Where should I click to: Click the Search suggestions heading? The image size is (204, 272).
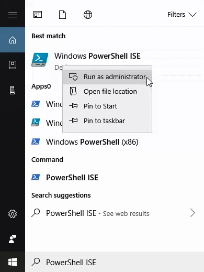pos(61,195)
